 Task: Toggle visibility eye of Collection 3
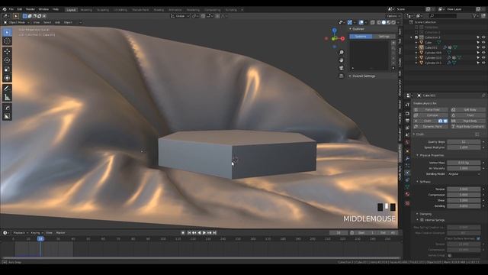click(x=483, y=37)
